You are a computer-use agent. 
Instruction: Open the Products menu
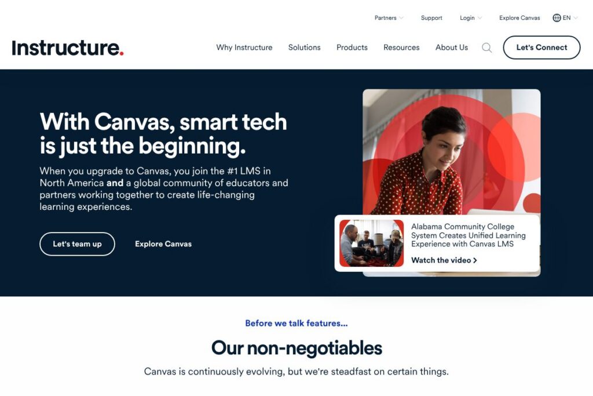pyautogui.click(x=352, y=48)
